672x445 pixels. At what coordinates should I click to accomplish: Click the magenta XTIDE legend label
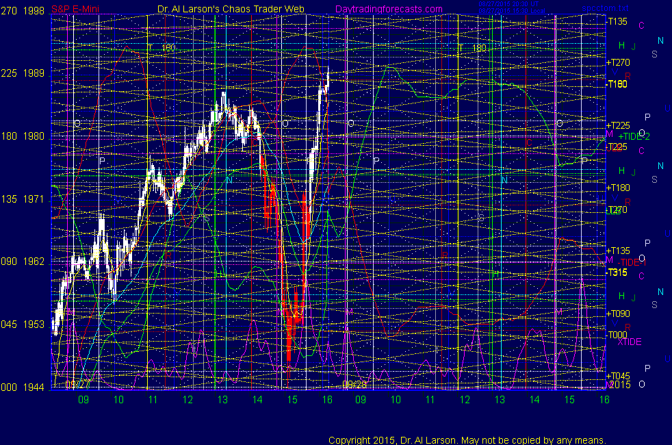pos(629,342)
